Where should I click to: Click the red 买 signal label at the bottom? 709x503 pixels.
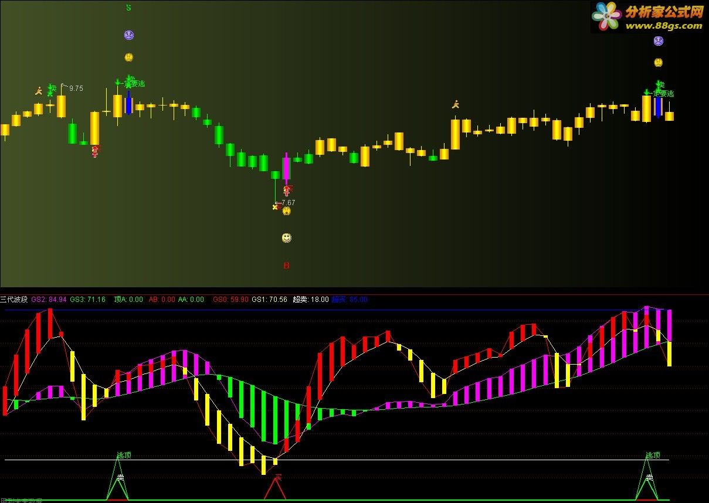click(x=279, y=477)
